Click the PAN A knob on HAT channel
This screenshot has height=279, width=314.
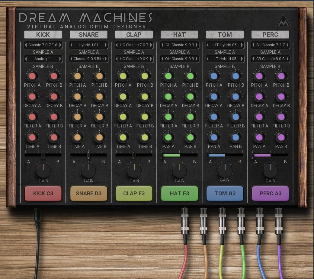click(168, 137)
